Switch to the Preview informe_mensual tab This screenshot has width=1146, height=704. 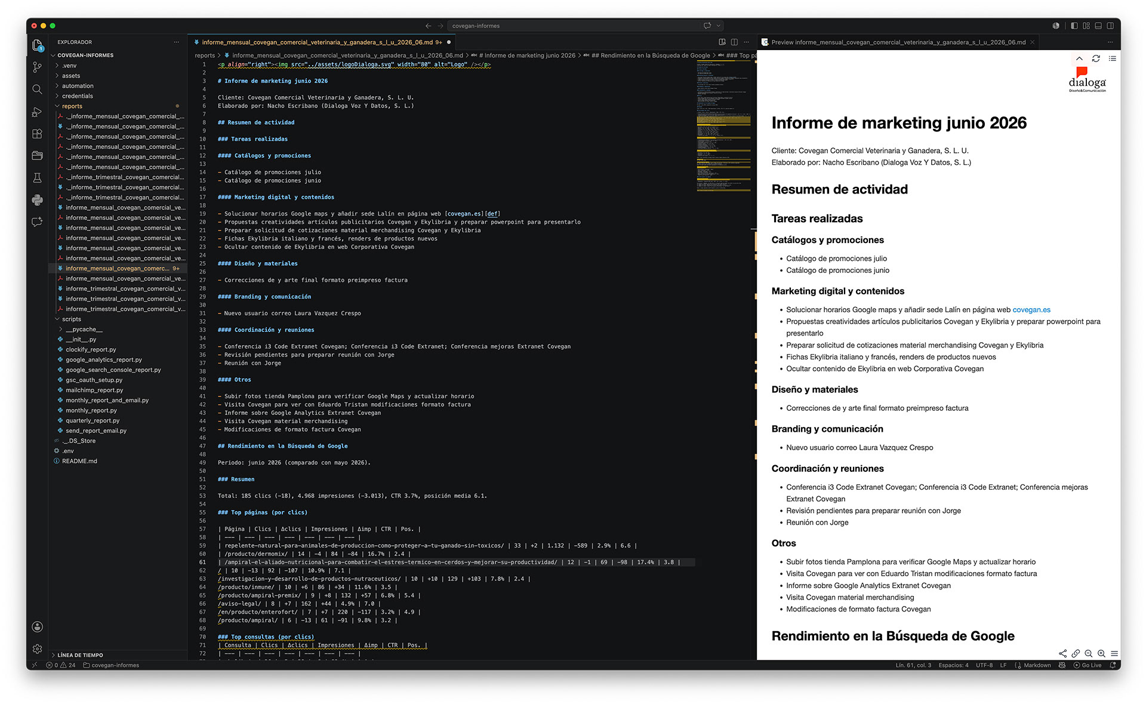[x=898, y=42]
